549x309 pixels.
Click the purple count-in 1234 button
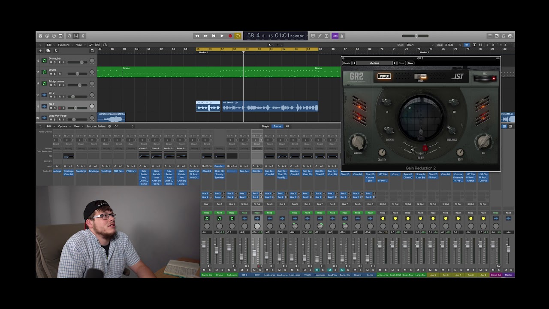(335, 36)
